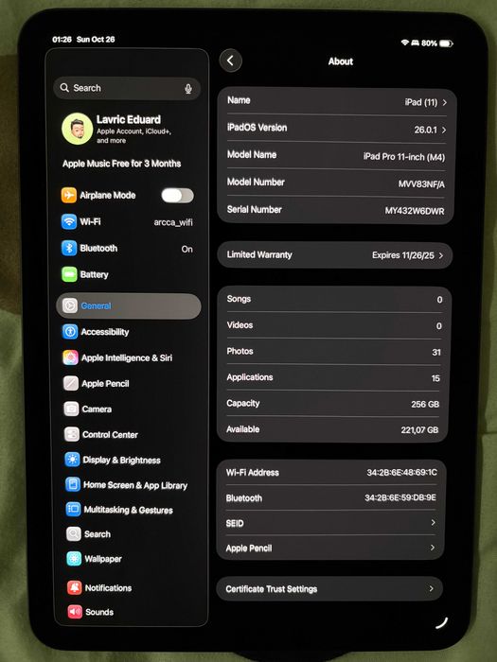Tap the Applications count 15

(435, 378)
